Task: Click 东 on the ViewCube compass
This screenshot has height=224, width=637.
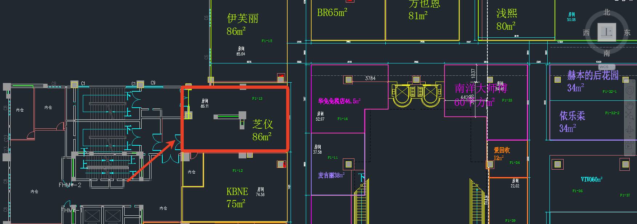Action: point(627,33)
